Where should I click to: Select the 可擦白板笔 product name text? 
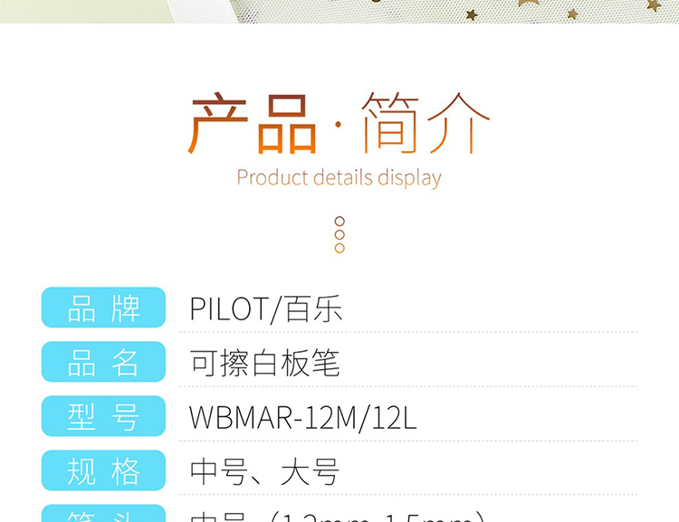pos(264,363)
